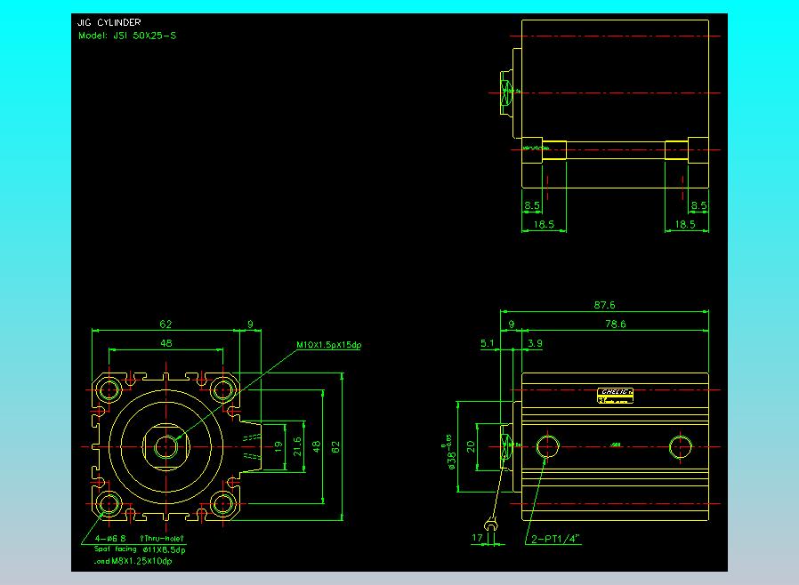Select the M10X1.5px15dp thread callout
Viewport: 799px width, 585px height.
[329, 345]
